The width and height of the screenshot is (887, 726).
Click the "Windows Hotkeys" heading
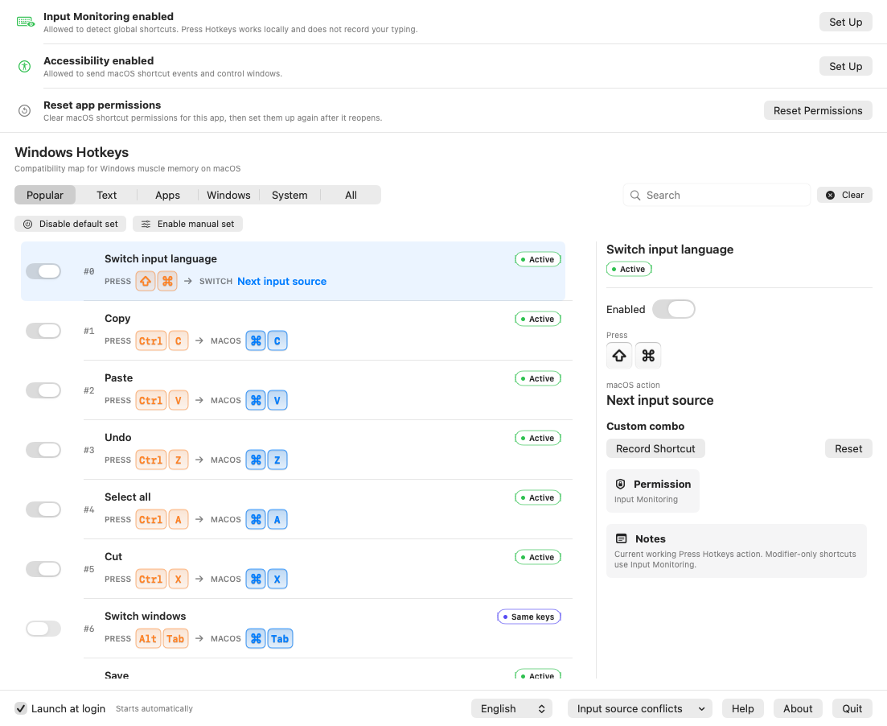point(72,152)
